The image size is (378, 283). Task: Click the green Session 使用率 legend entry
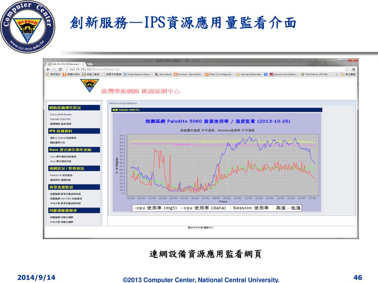click(x=249, y=208)
